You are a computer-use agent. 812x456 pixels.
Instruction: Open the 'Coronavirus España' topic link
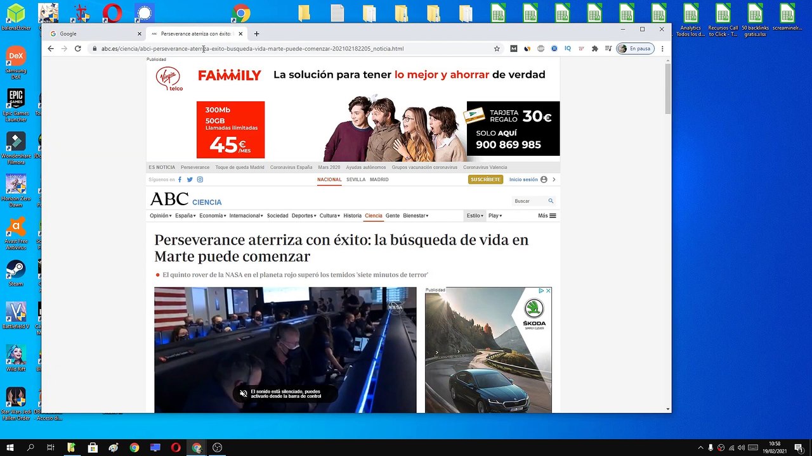pyautogui.click(x=291, y=167)
